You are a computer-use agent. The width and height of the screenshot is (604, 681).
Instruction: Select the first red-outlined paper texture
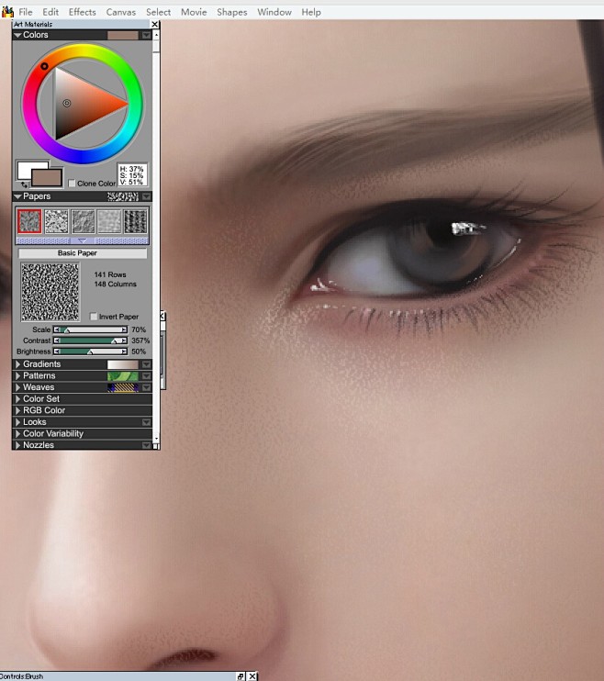click(x=29, y=221)
